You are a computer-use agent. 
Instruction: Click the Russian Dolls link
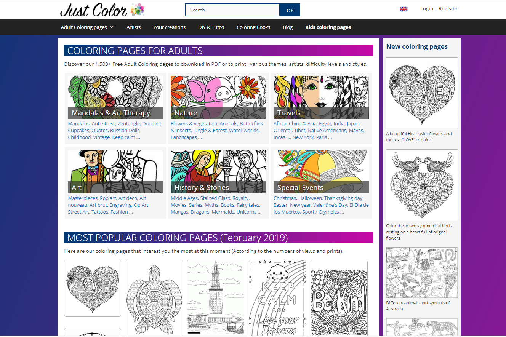(x=124, y=130)
